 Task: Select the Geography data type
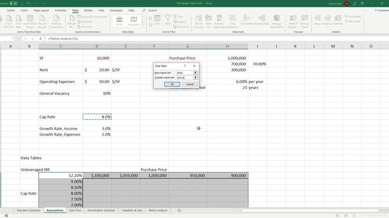tap(134, 21)
